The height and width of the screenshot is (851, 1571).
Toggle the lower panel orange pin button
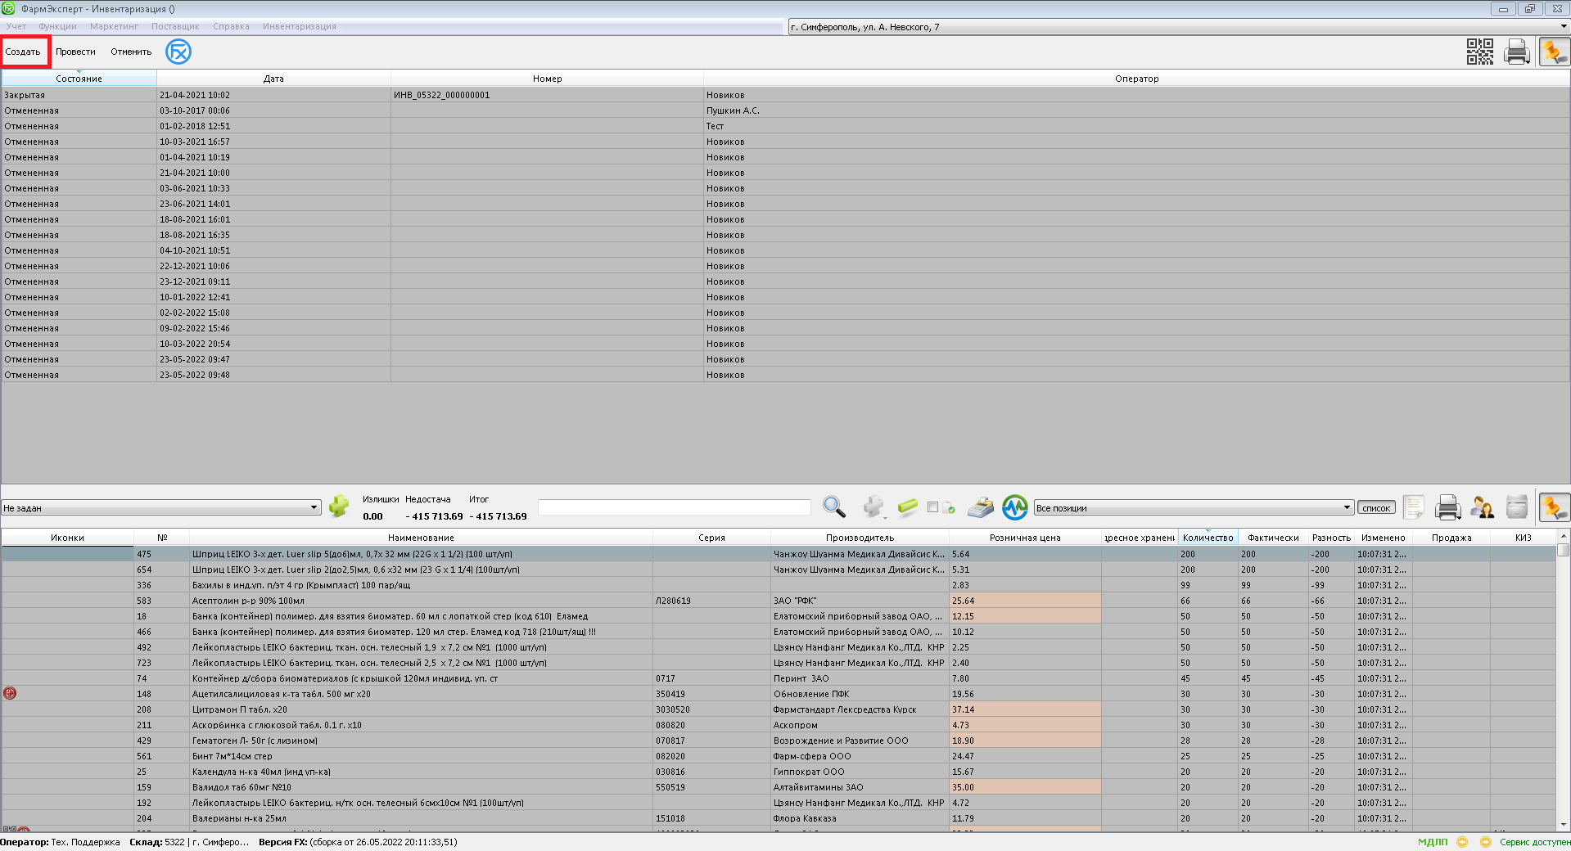(x=1553, y=507)
